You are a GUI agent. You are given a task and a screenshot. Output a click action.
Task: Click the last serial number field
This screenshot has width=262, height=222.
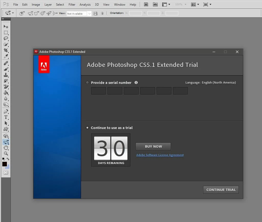[x=180, y=91]
